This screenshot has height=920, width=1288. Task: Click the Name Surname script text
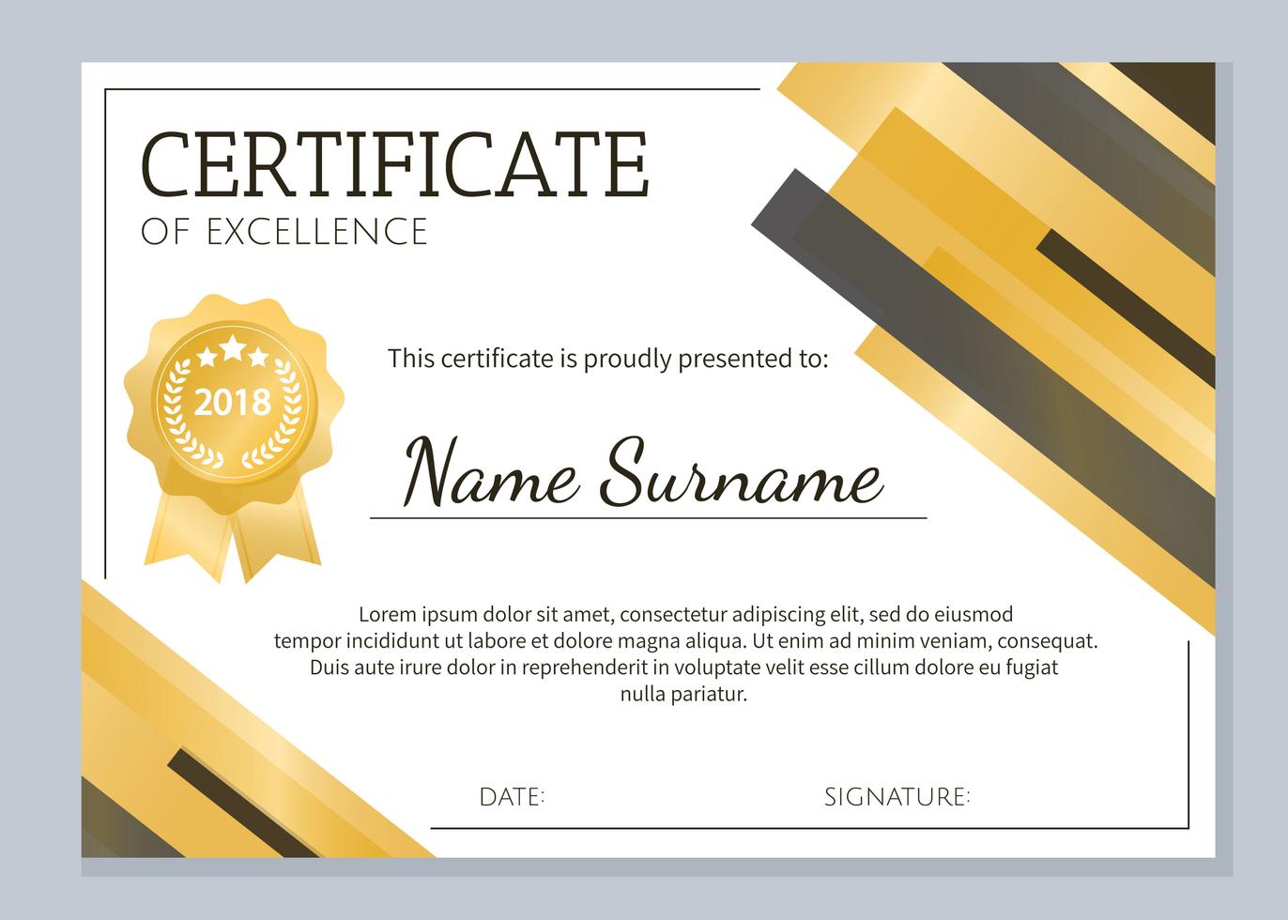coord(644,471)
